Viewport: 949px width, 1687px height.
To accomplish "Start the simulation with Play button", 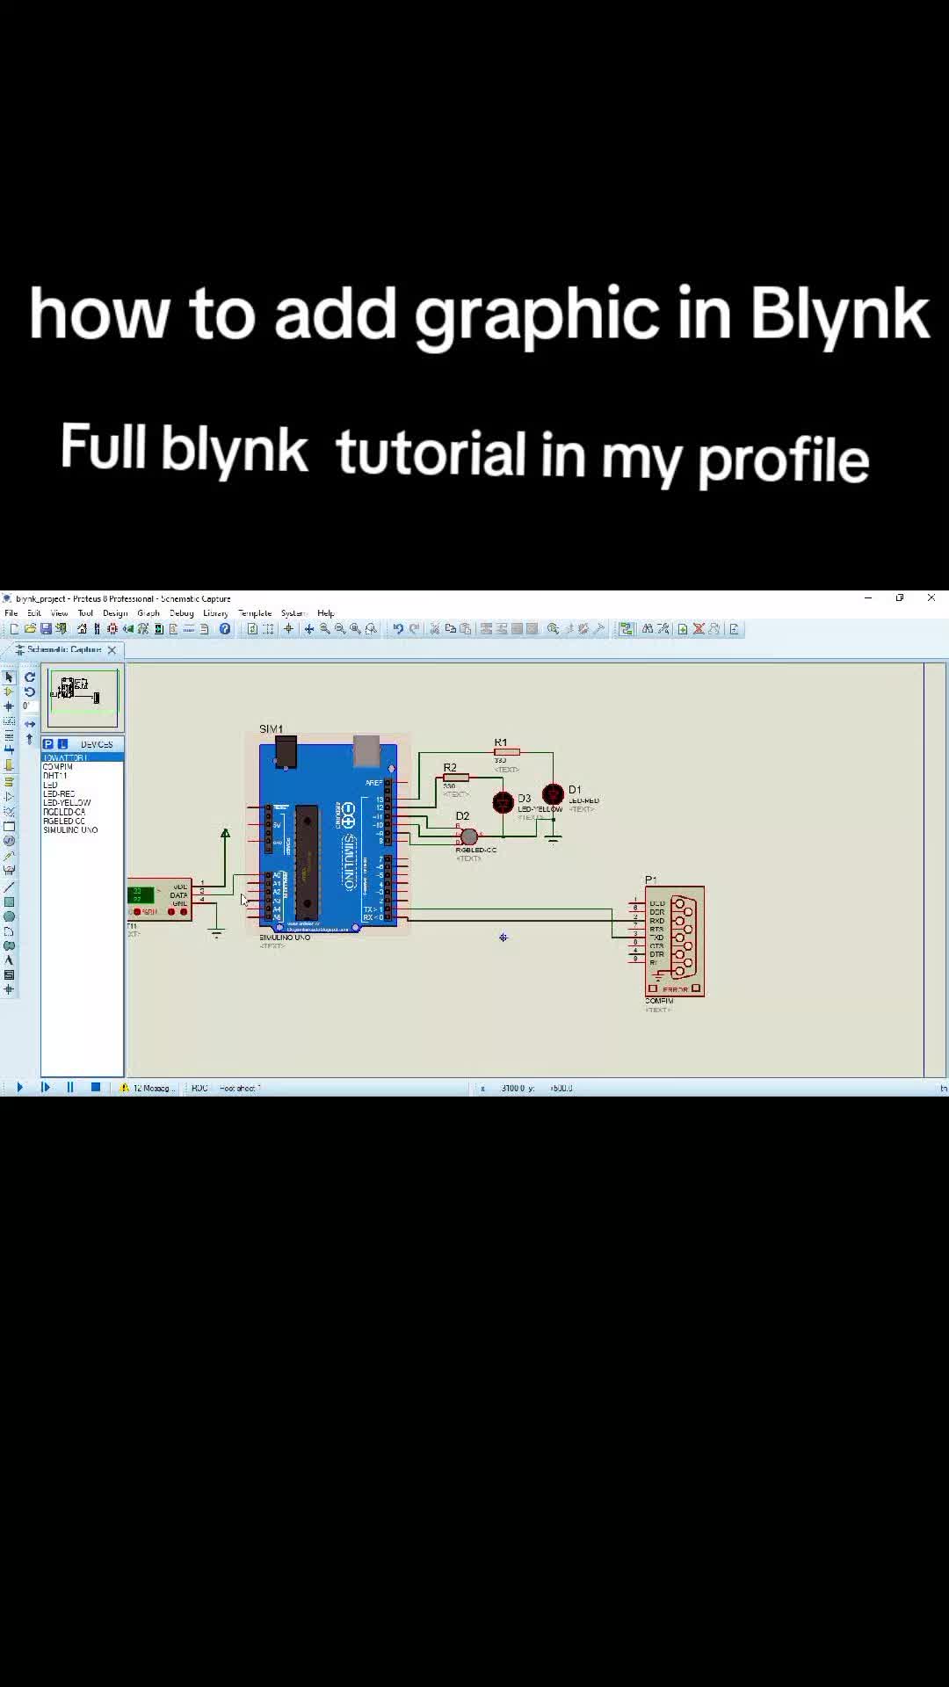I will click(19, 1088).
